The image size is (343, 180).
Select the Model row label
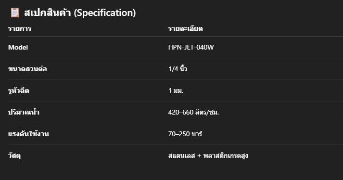click(18, 47)
